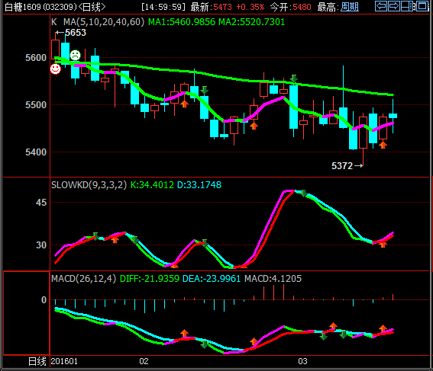The width and height of the screenshot is (433, 371).
Task: Click the 0 level on MACD axis
Action: point(44,300)
